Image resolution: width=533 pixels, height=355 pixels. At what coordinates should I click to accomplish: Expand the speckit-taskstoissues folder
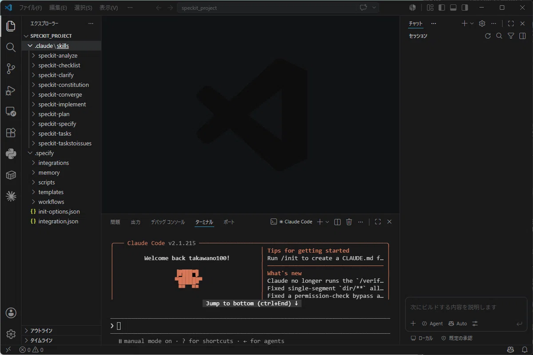click(61, 143)
